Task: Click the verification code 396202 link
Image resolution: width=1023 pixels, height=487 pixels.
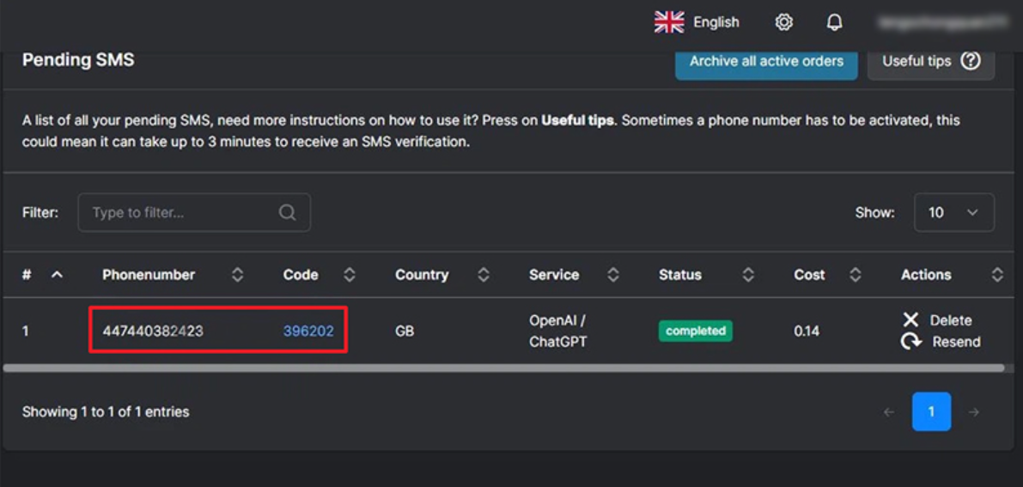Action: pyautogui.click(x=308, y=331)
